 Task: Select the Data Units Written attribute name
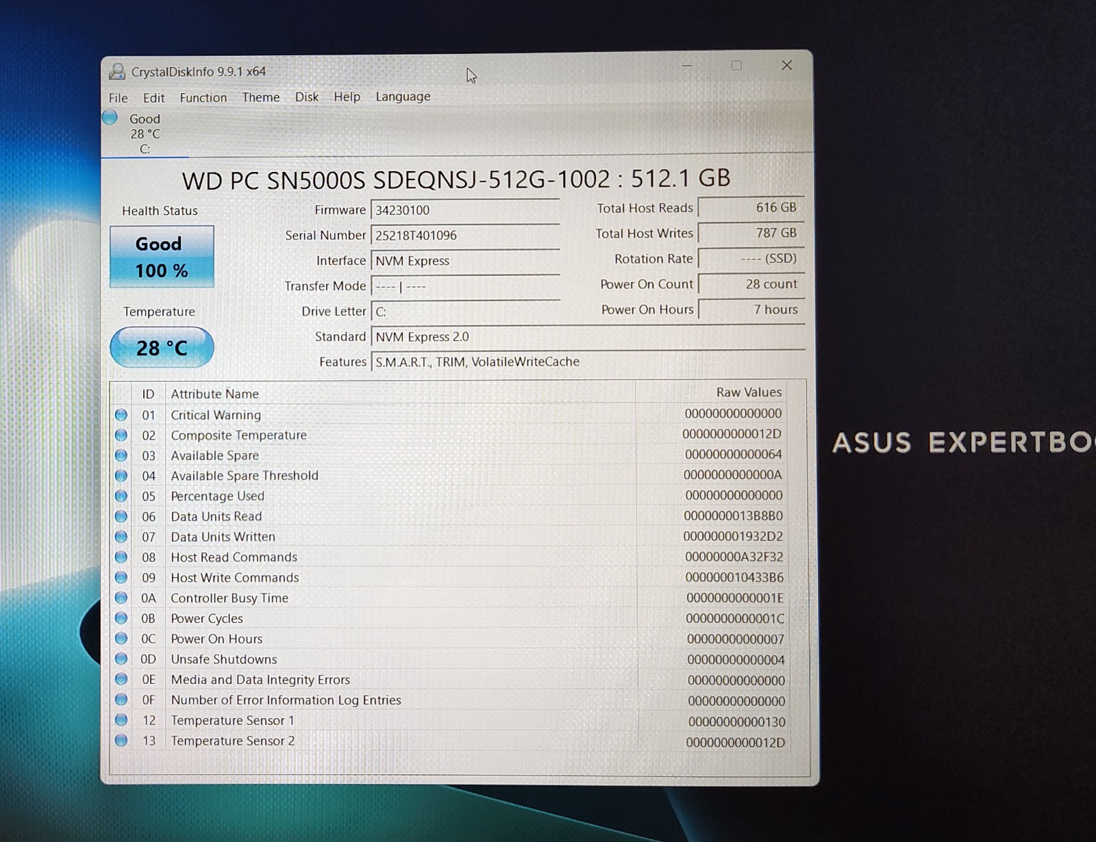[223, 537]
